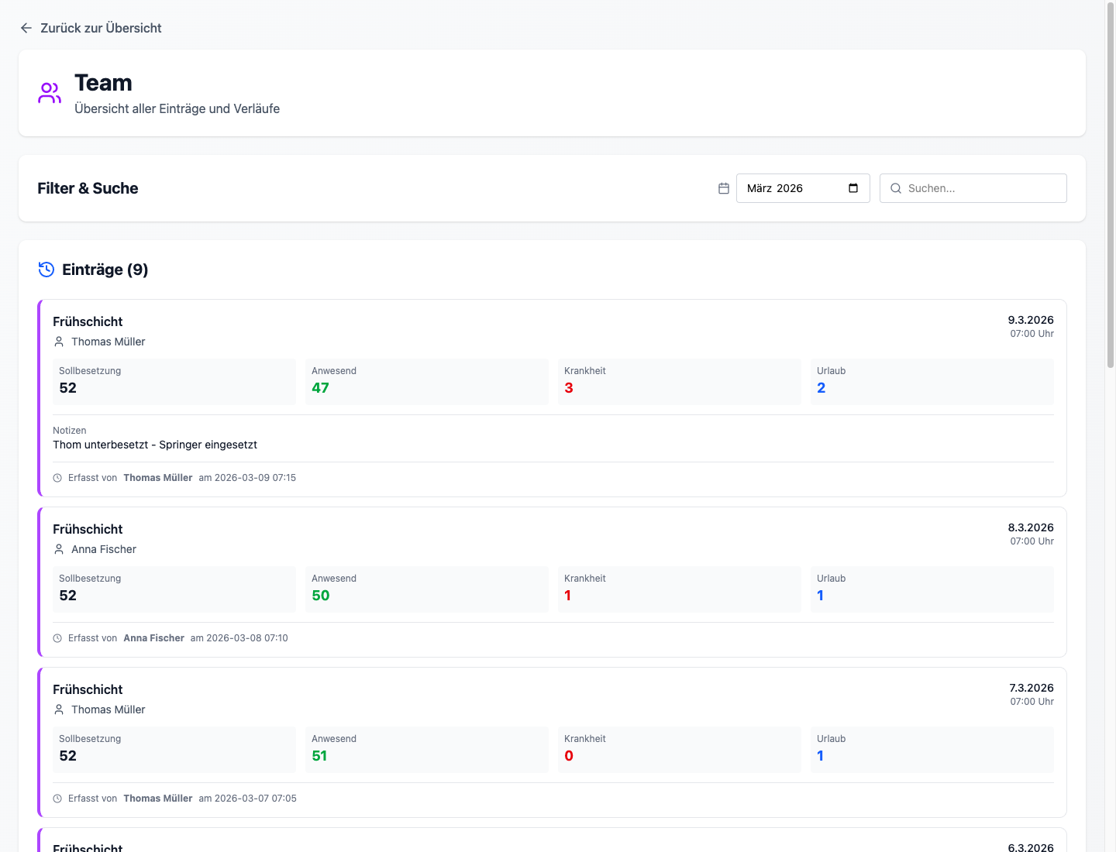Click person icon next to Anna Fischer
The image size is (1116, 852).
click(x=59, y=549)
